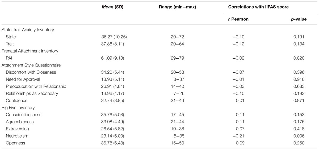319x150 pixels.
Task: Click the Correlations with IIFAS score header
Action: coord(259,7)
